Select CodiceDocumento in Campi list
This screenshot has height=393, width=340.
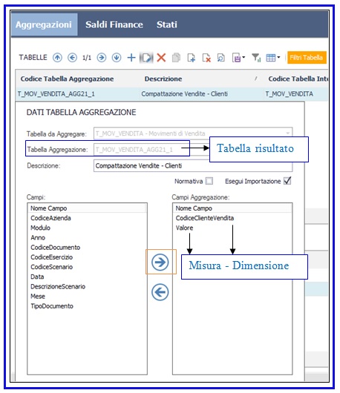click(56, 248)
